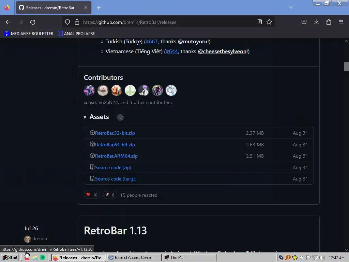Click the scrollbar up arrow
349x262 pixels.
[346, 41]
